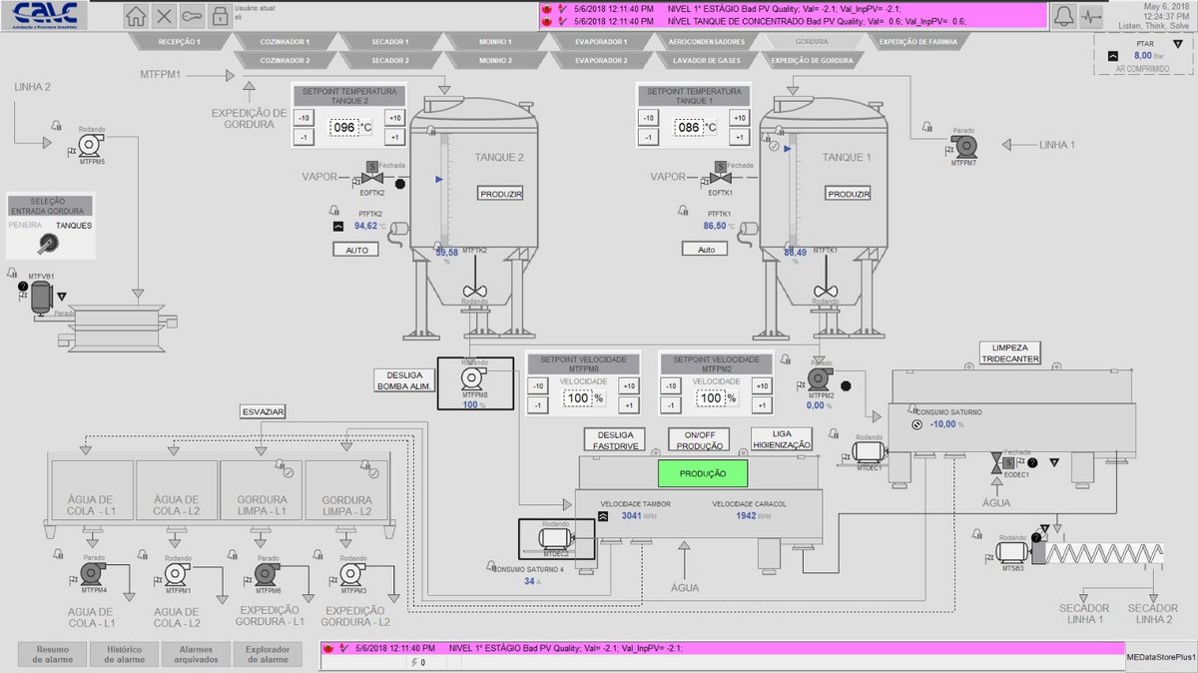Go to the Home screen icon
Viewport: 1198px width, 673px height.
pyautogui.click(x=137, y=17)
